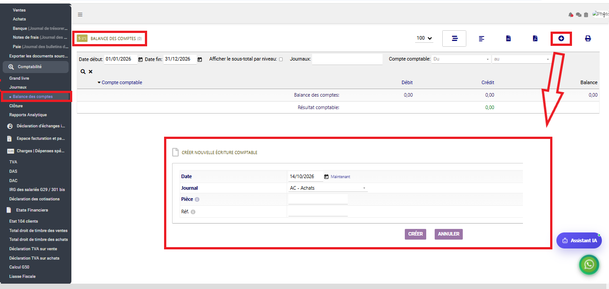Run search with magnifier icon
609x289 pixels.
point(83,72)
